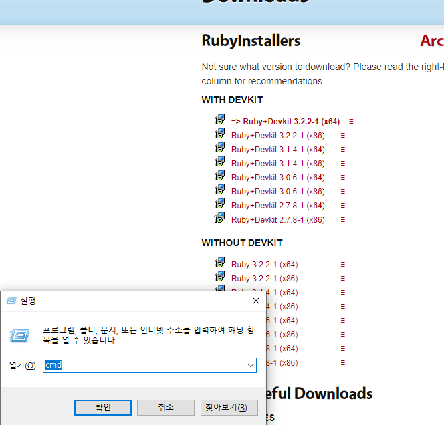Viewport: 444px width, 425px height.
Task: Download Ruby+Devkit 3.0.6-1 (x86)
Action: (x=277, y=192)
